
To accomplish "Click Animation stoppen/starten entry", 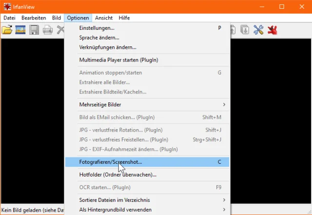I will coord(147,73).
